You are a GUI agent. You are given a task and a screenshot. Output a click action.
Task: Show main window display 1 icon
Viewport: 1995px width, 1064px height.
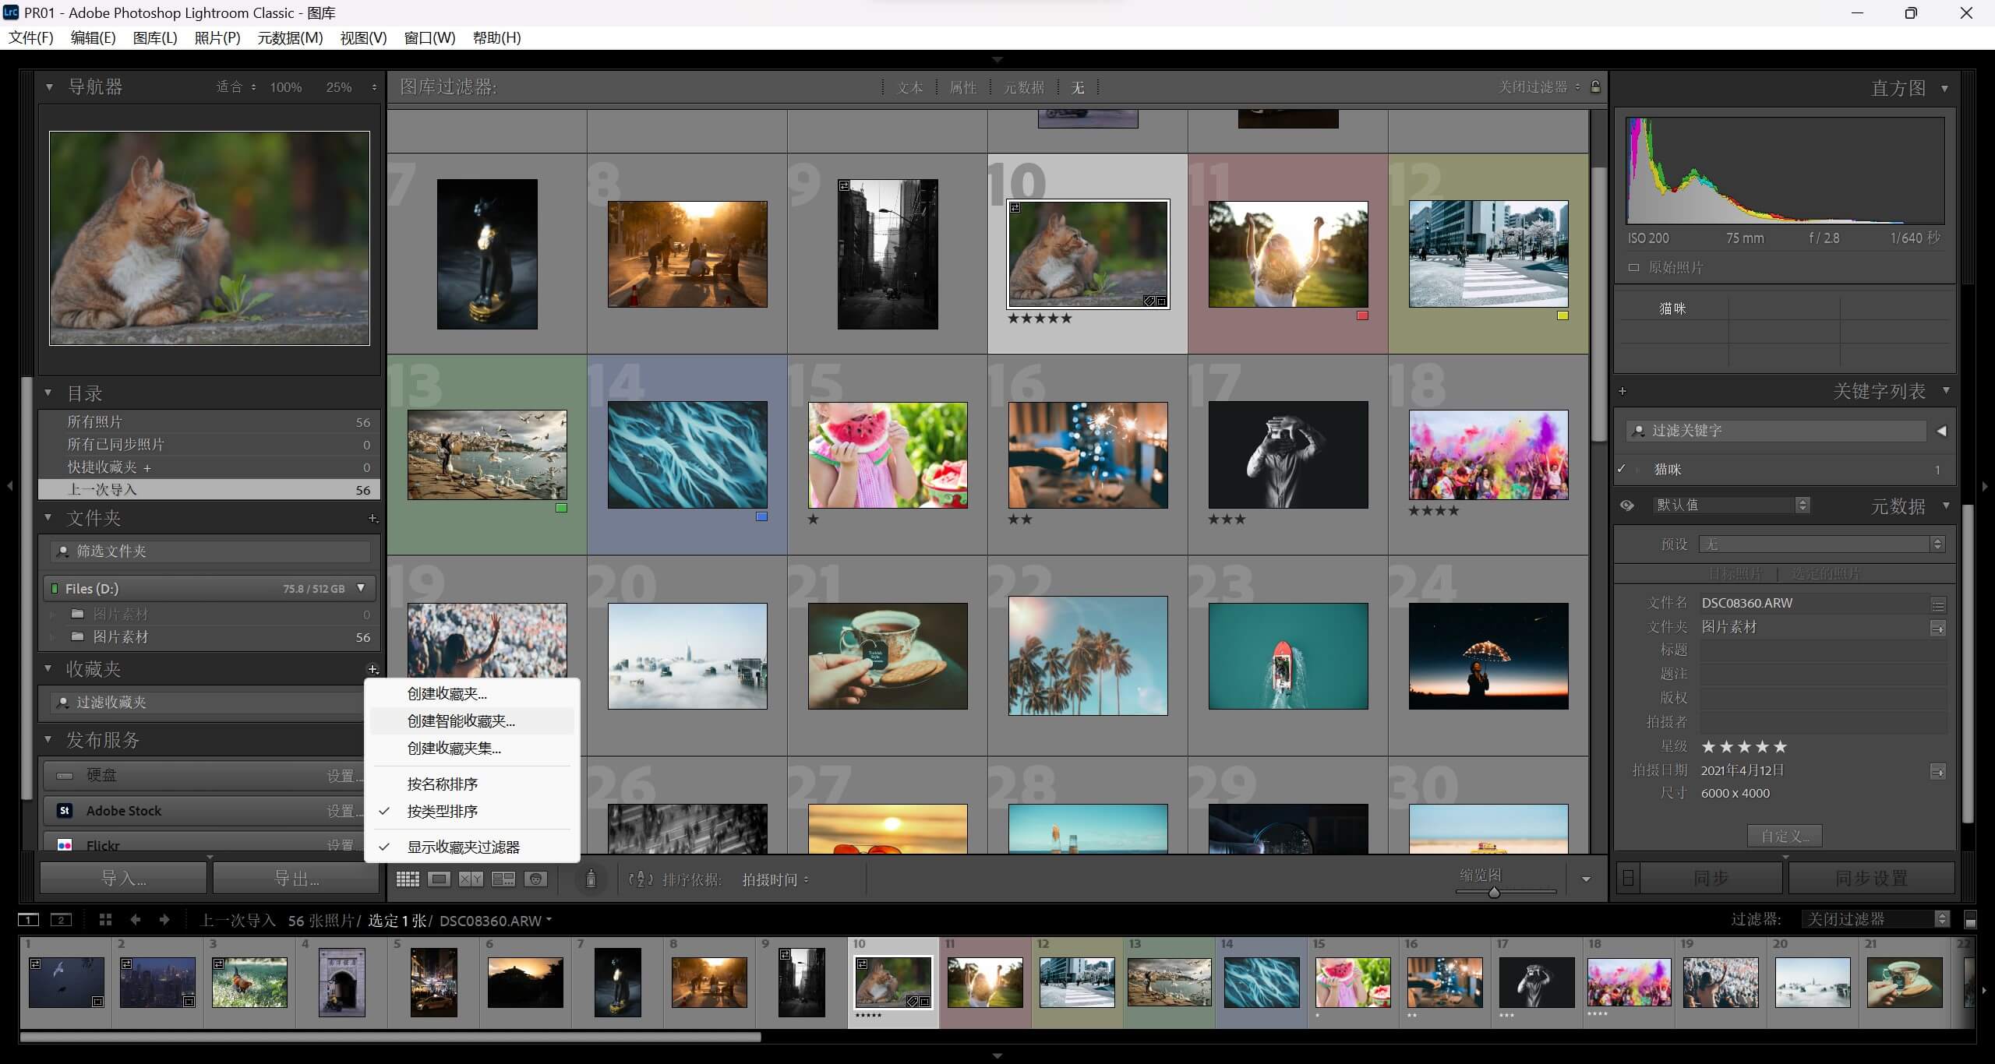click(28, 920)
